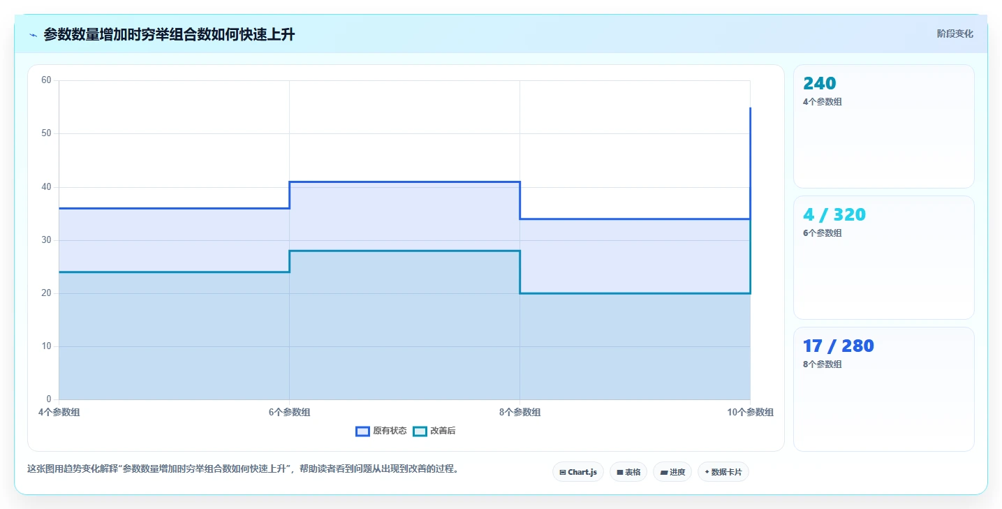Toggle the 原有状态 legend swatch
Screen dimensions: 1002x509
(x=362, y=431)
